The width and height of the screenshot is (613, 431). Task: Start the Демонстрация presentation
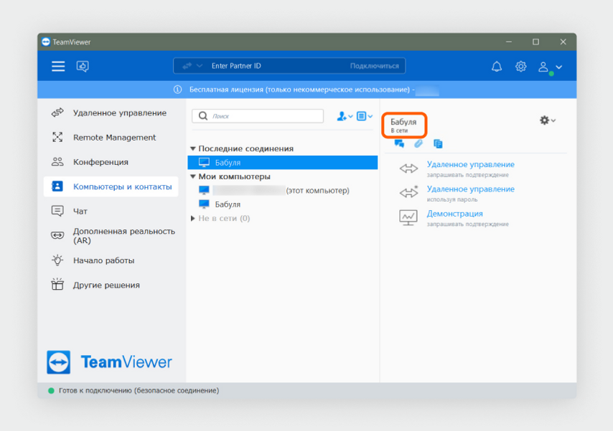(454, 214)
